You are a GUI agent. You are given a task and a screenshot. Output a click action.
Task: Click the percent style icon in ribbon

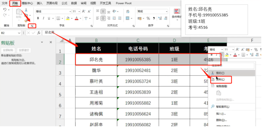click(148, 18)
